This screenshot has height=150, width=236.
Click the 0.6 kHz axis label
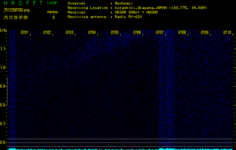3,142
